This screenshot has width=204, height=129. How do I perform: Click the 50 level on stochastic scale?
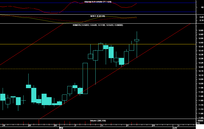202,7
